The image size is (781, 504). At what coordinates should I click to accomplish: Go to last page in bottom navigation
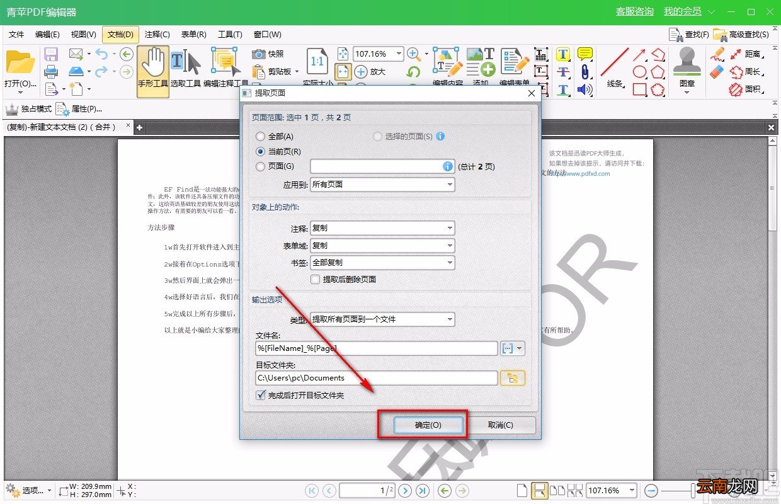coord(423,490)
